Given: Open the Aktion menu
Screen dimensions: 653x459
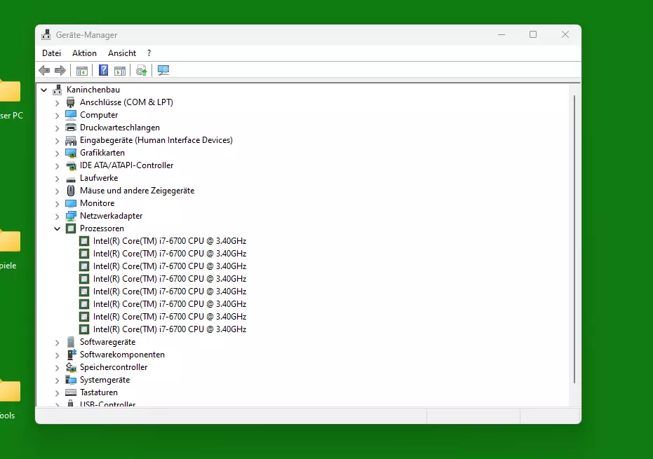Looking at the screenshot, I should [x=85, y=53].
